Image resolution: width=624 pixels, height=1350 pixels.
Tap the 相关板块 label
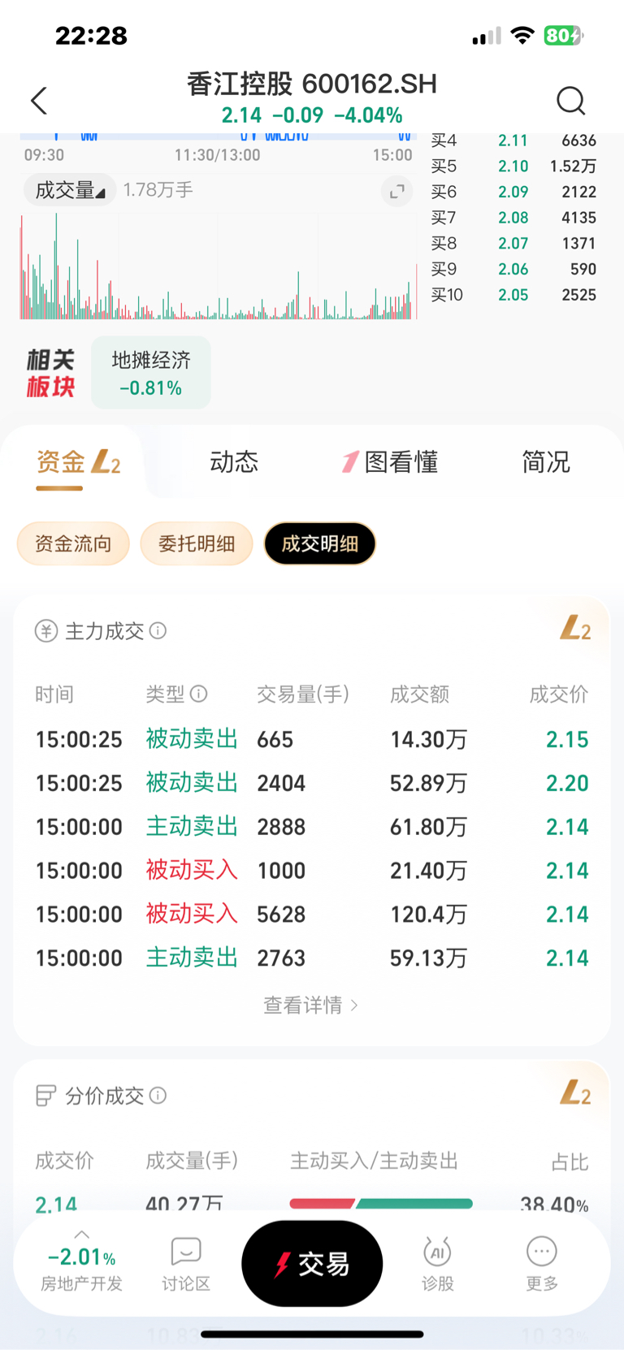[50, 373]
